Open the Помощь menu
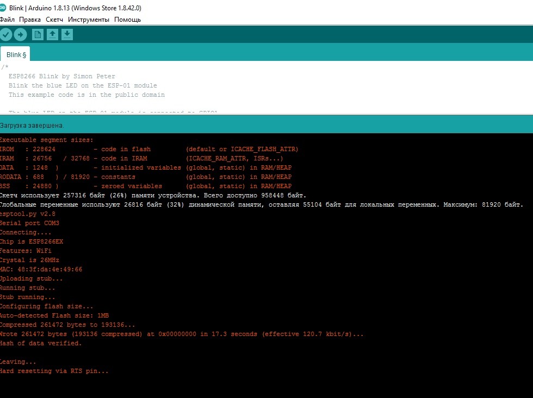The image size is (533, 398). 127,20
